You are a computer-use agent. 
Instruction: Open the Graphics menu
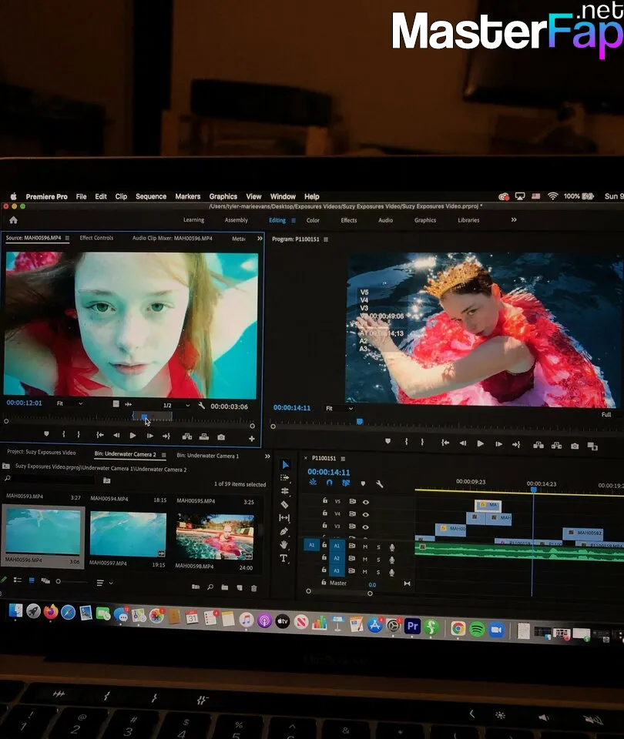click(223, 196)
